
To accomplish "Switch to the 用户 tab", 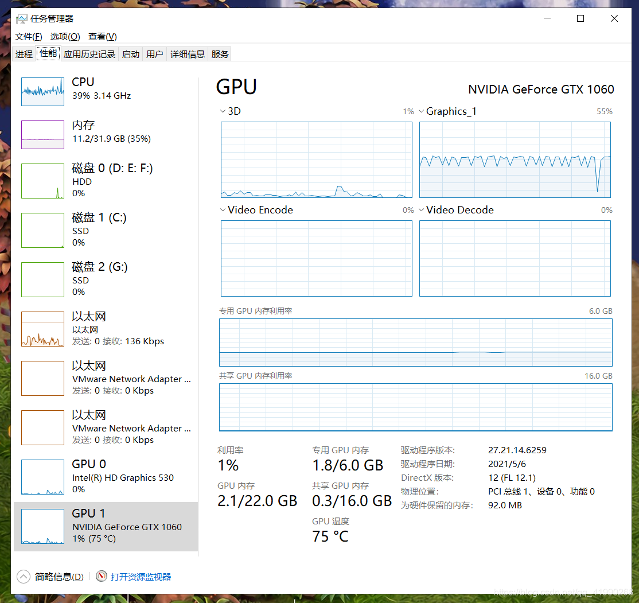I will [155, 55].
